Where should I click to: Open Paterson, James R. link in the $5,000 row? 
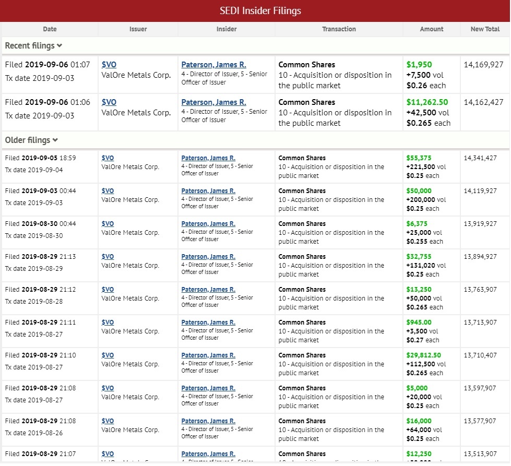tap(208, 388)
